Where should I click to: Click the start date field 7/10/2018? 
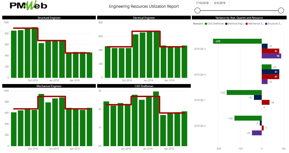tap(202, 3)
